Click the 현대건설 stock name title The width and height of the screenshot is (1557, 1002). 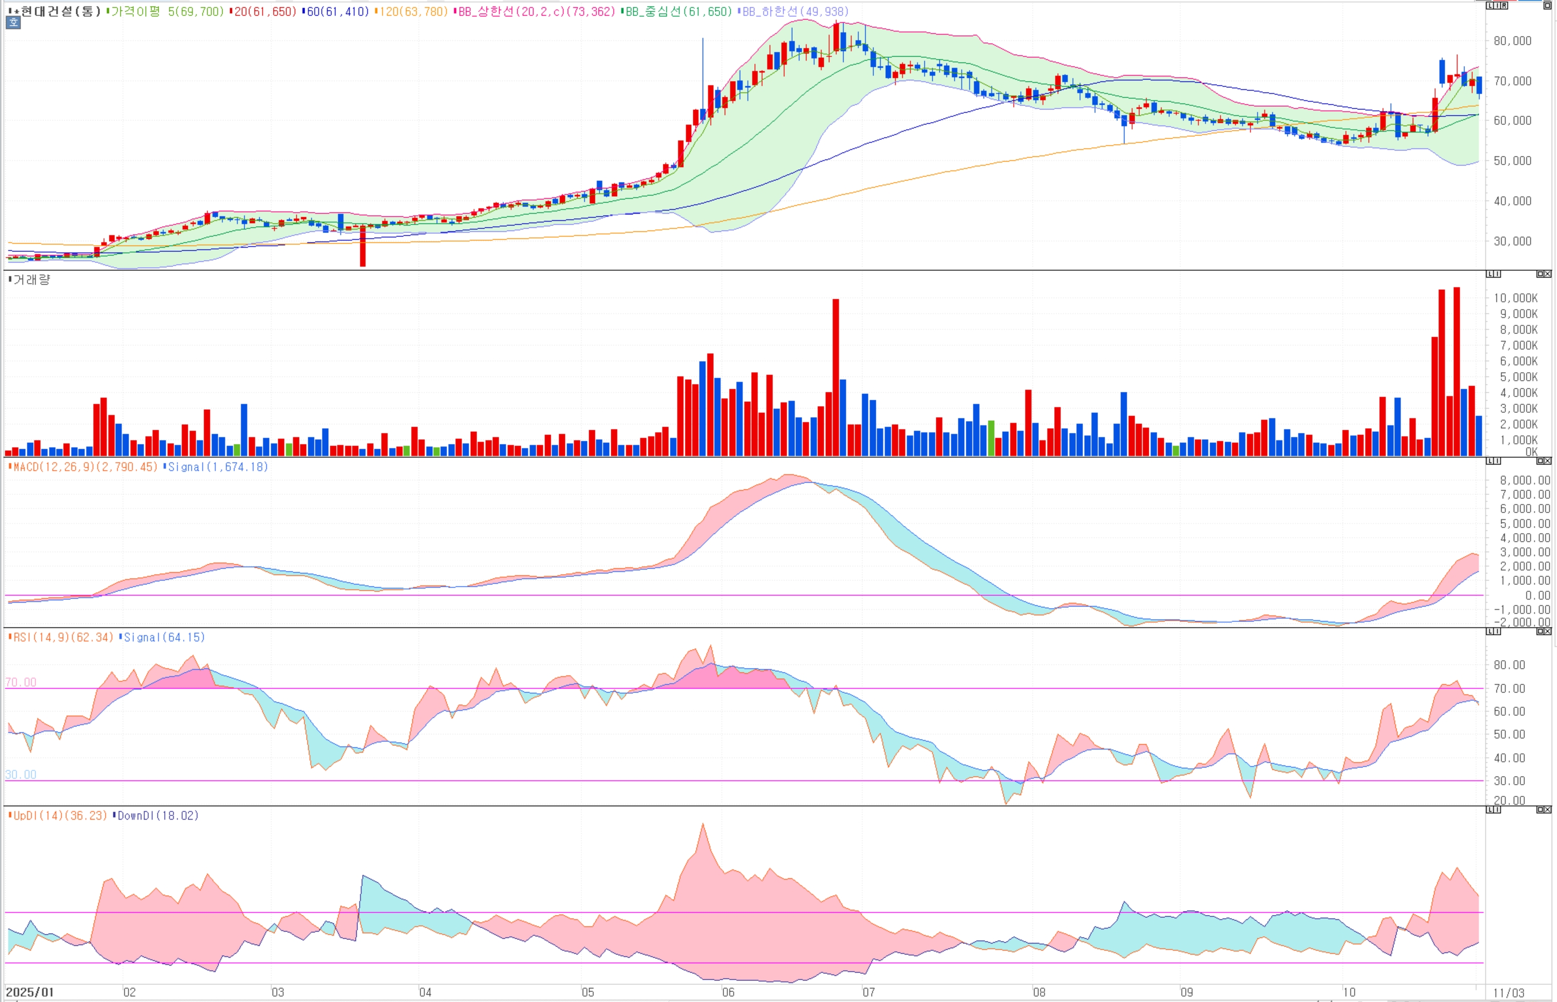tap(60, 11)
